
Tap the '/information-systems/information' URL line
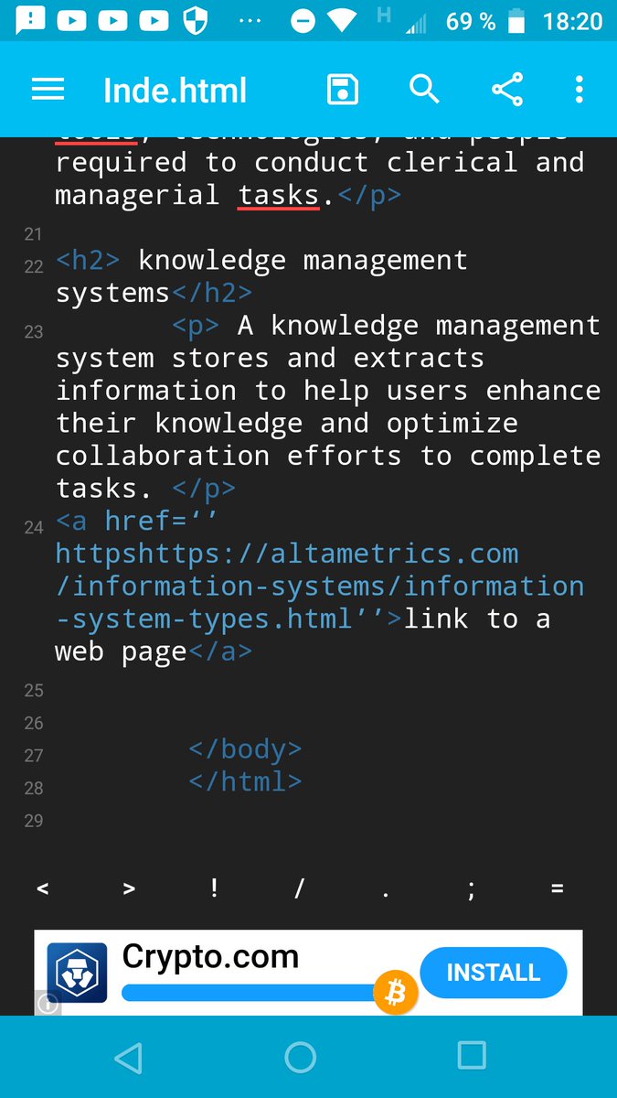tap(320, 587)
